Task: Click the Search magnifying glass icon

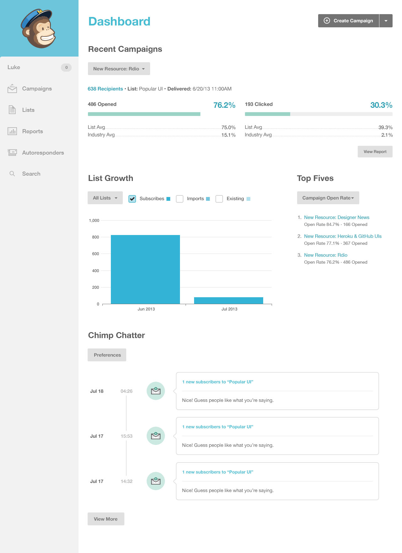Action: coord(12,174)
